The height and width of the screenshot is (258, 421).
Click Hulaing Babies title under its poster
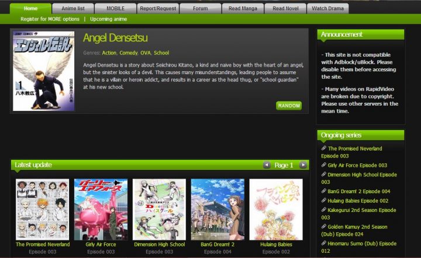(x=276, y=245)
